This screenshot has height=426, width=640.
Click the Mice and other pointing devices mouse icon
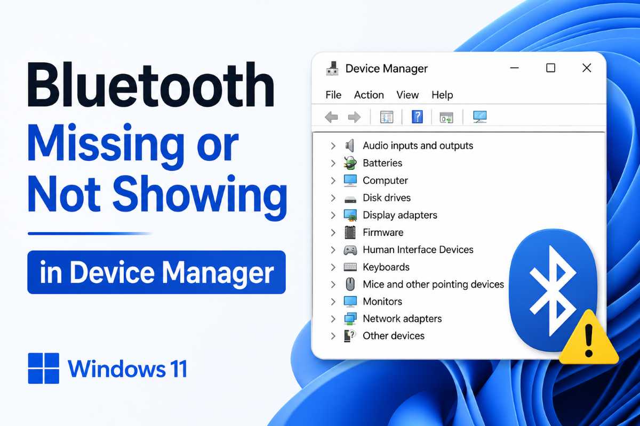tap(350, 284)
